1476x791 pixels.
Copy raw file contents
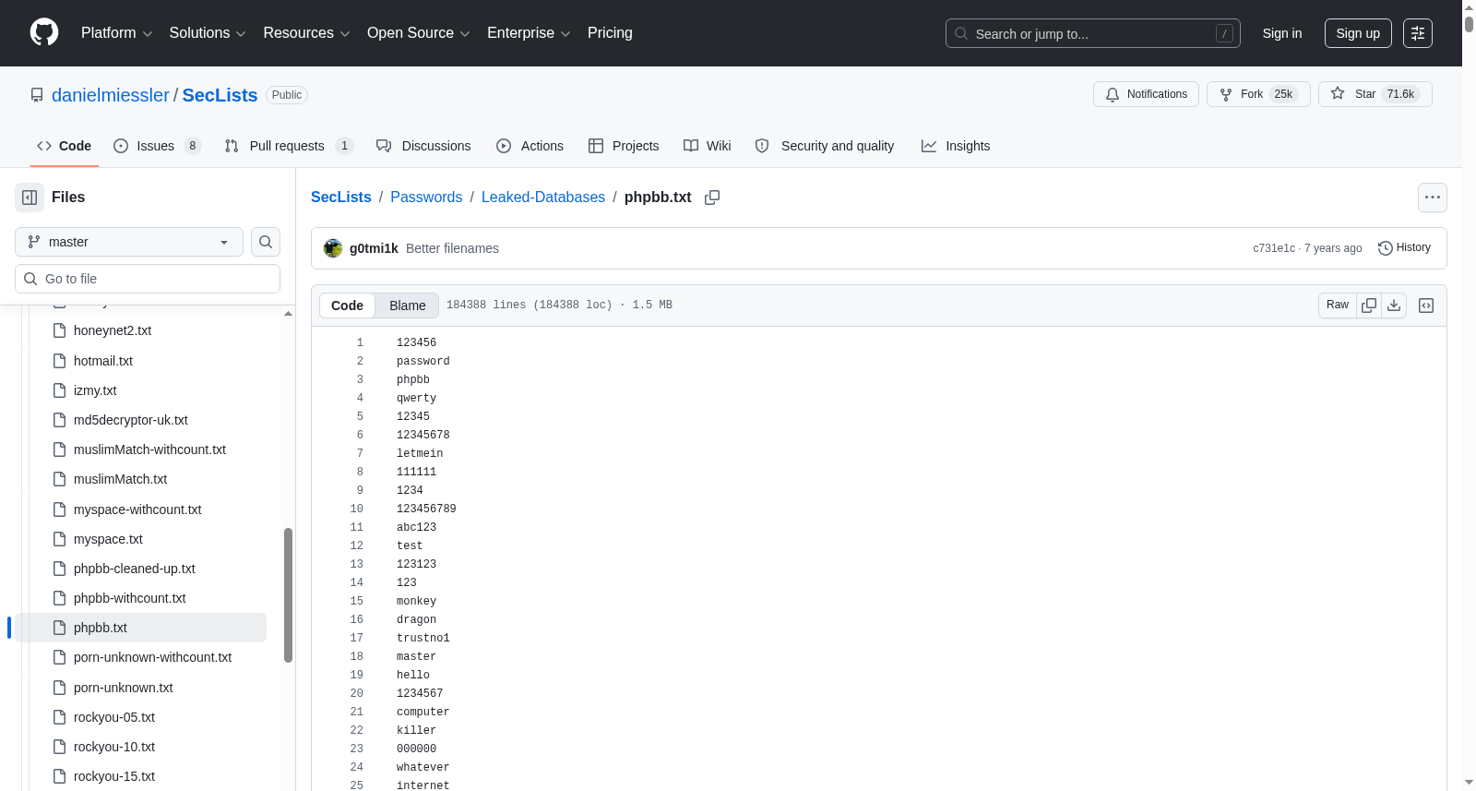coord(1369,306)
